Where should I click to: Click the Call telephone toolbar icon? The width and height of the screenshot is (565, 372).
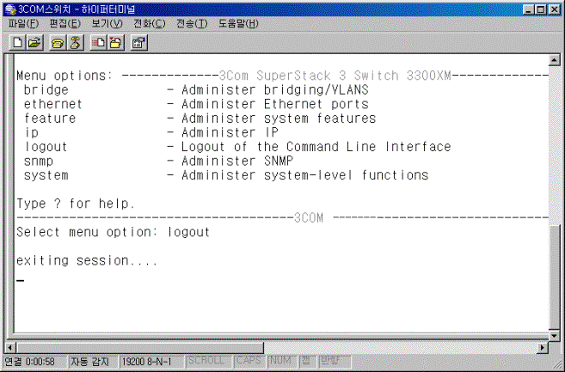tap(58, 43)
